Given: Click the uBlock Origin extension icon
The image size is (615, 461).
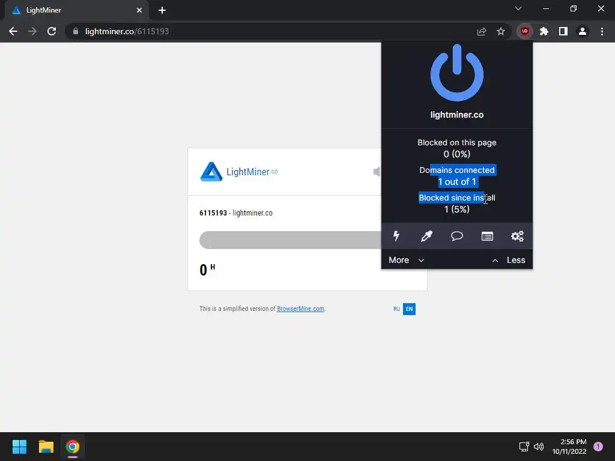Looking at the screenshot, I should (525, 31).
